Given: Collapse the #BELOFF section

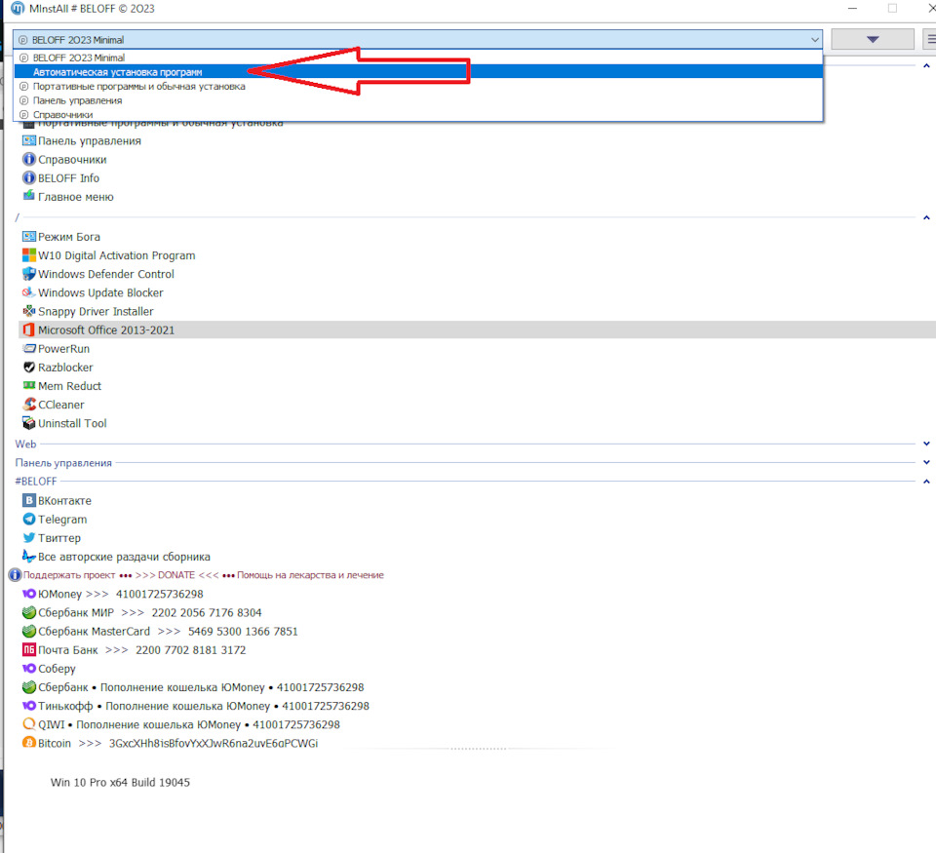Looking at the screenshot, I should [926, 481].
